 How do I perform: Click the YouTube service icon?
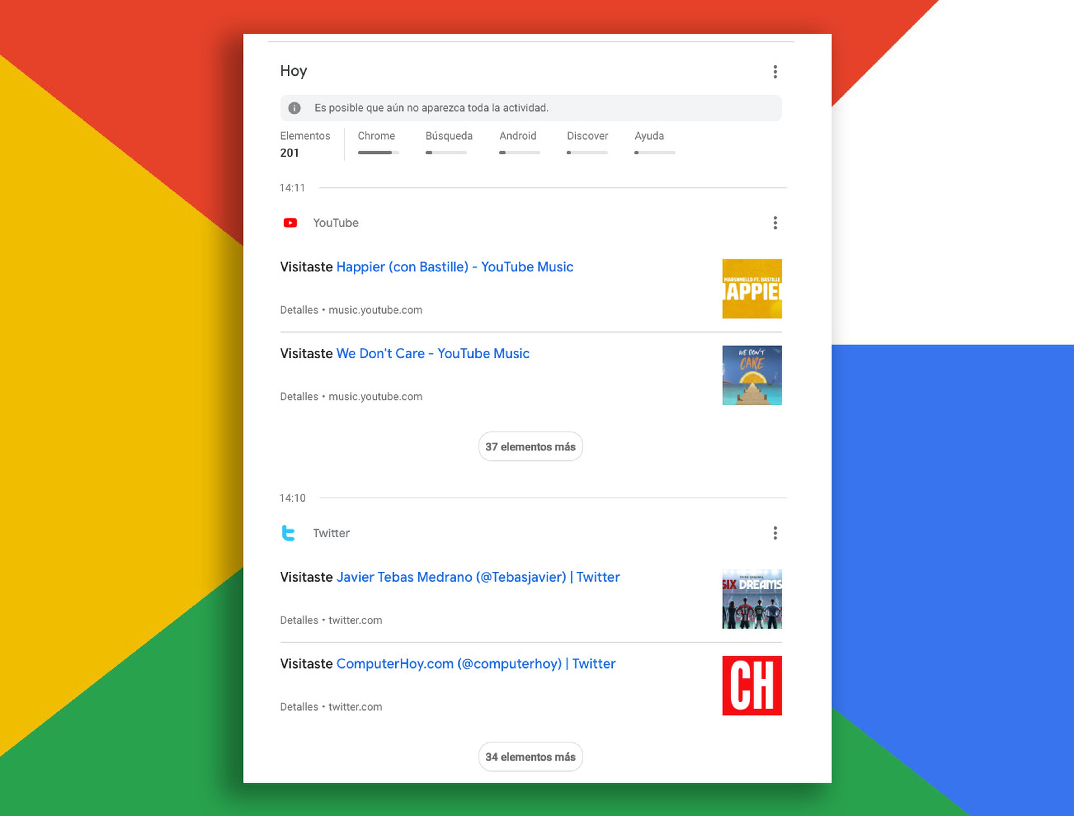(x=290, y=223)
